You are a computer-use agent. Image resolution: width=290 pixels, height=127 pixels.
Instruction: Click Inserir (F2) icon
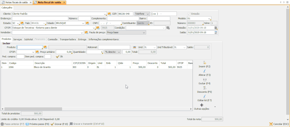coord(204,62)
